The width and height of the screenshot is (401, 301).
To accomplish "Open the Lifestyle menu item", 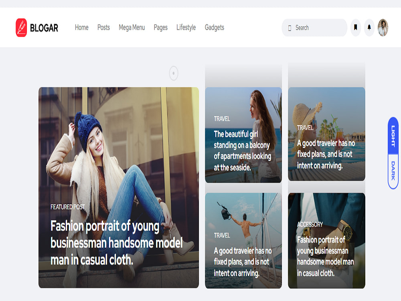I will coord(186,27).
